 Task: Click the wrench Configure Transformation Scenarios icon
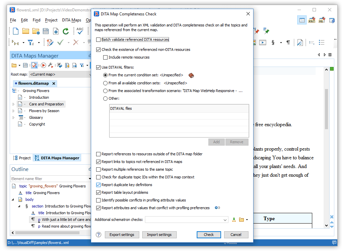coord(50,65)
